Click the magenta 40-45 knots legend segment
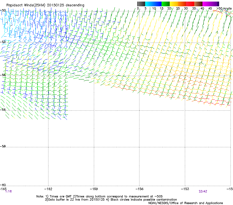This screenshot has height=205, width=233. [x=207, y=4]
